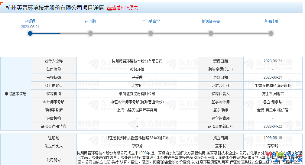305x165 pixels.
Task: Click the registered address 浙江省杭州市拱墅区祥园路 cell
Action: coord(137,138)
